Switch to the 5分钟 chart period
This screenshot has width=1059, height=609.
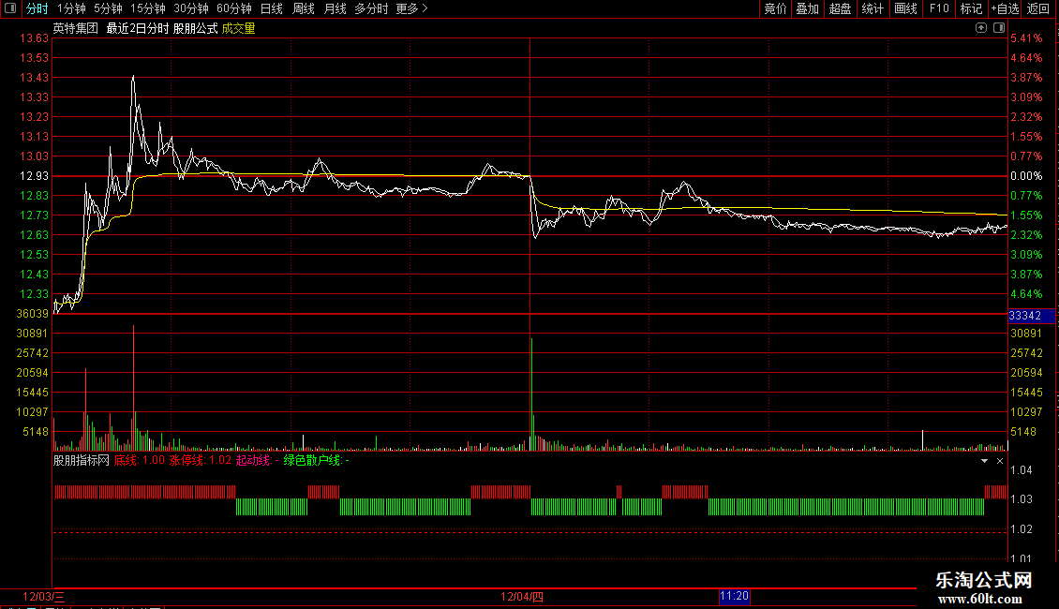[x=108, y=8]
